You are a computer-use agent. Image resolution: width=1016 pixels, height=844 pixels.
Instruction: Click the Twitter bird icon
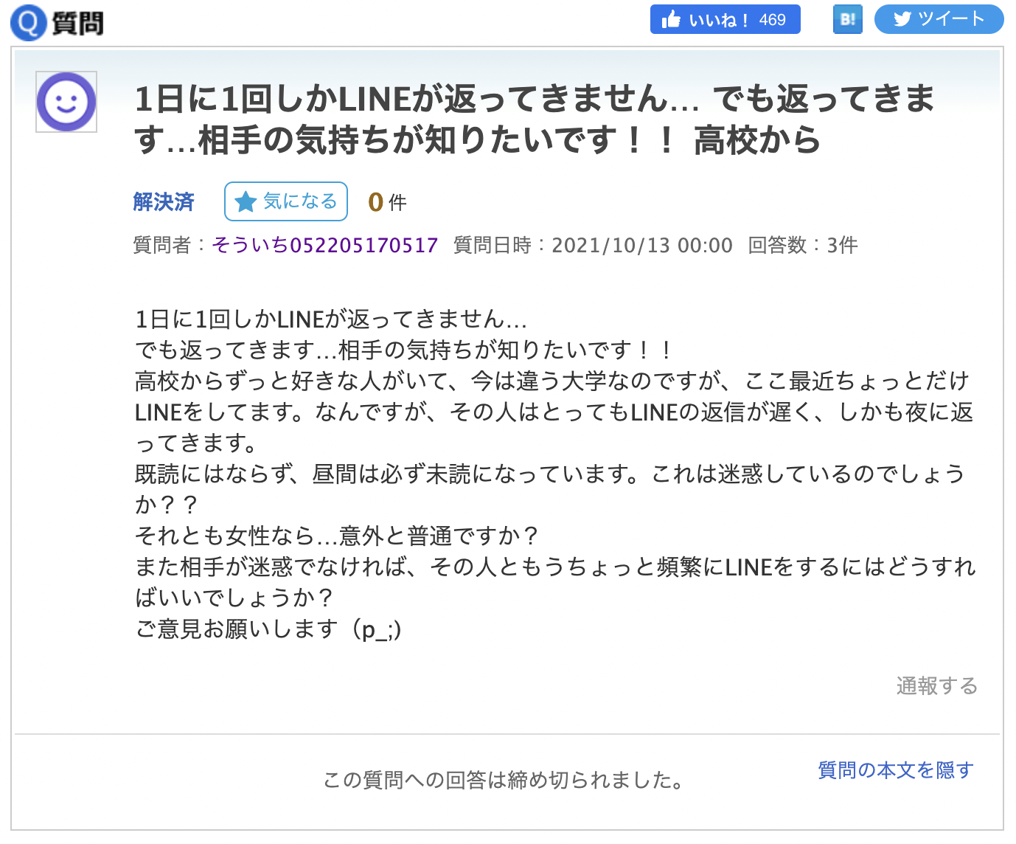tap(902, 19)
